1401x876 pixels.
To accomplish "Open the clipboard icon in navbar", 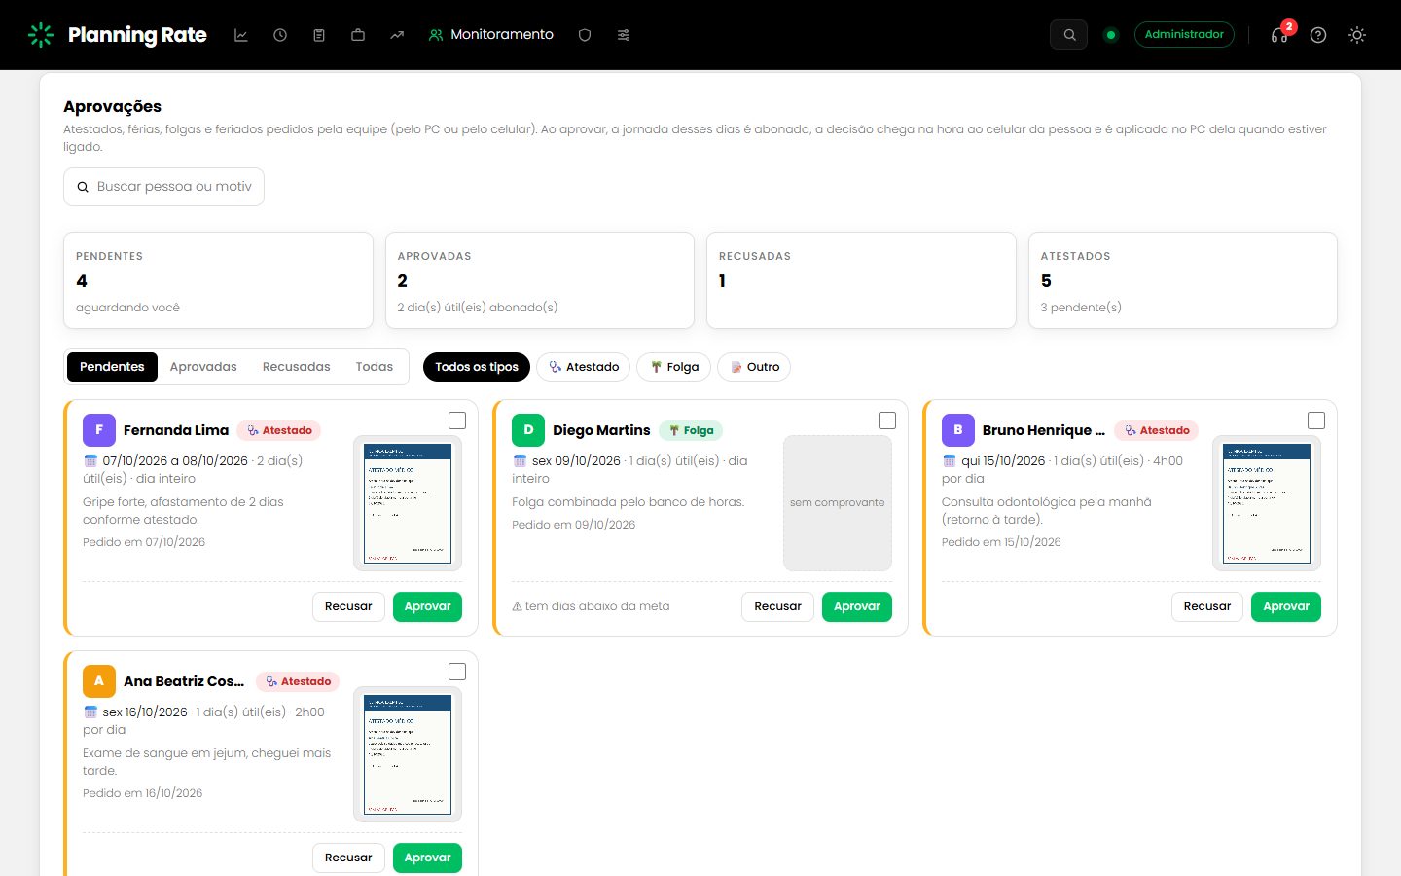I will click(319, 35).
